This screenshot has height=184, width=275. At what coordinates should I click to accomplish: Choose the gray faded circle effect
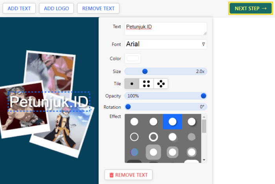tap(192, 137)
